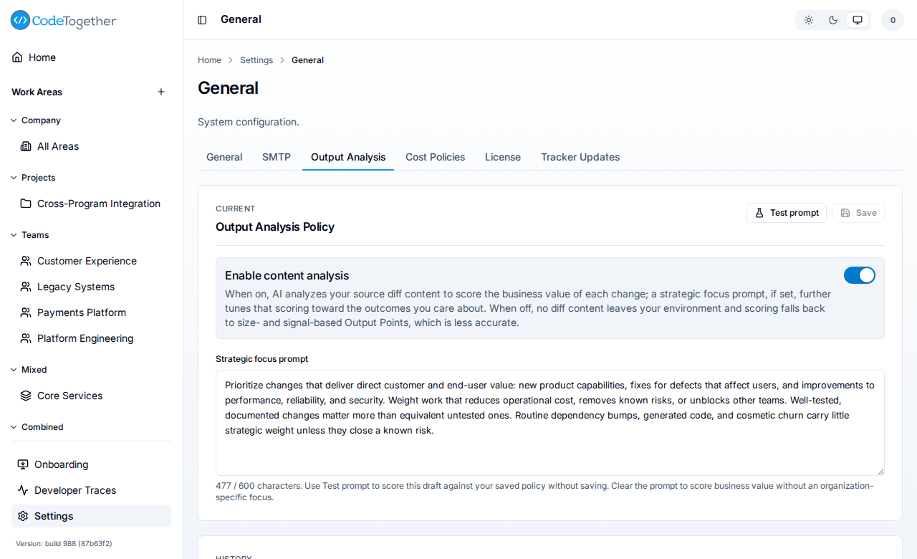Click the Test prompt button
This screenshot has width=917, height=559.
click(x=787, y=213)
